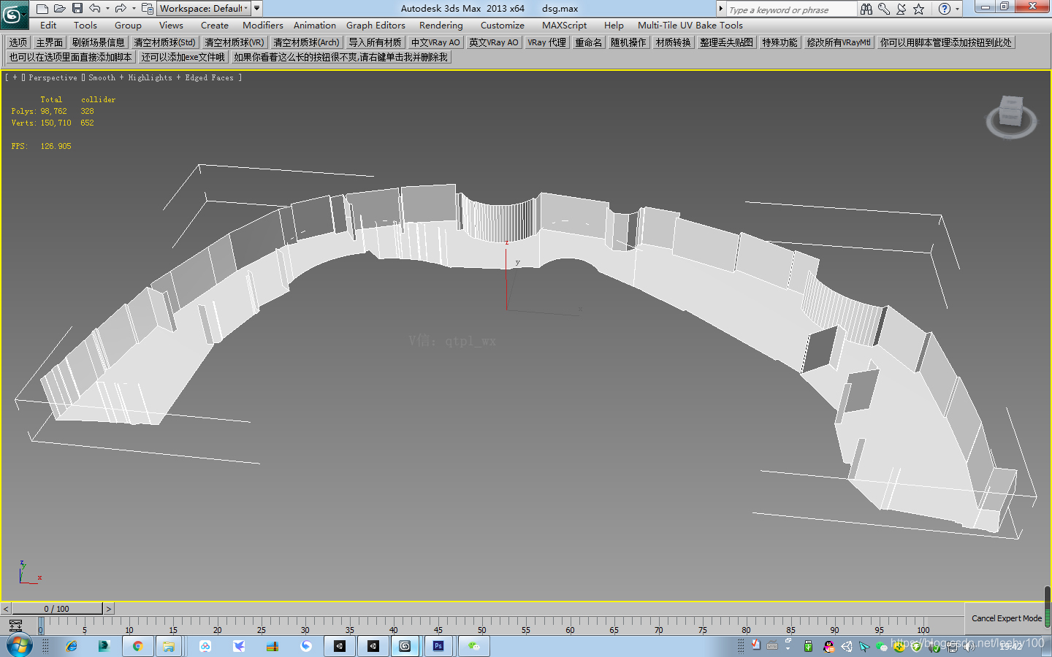Open the redo history dropdown arrow
The height and width of the screenshot is (657, 1052).
[134, 9]
